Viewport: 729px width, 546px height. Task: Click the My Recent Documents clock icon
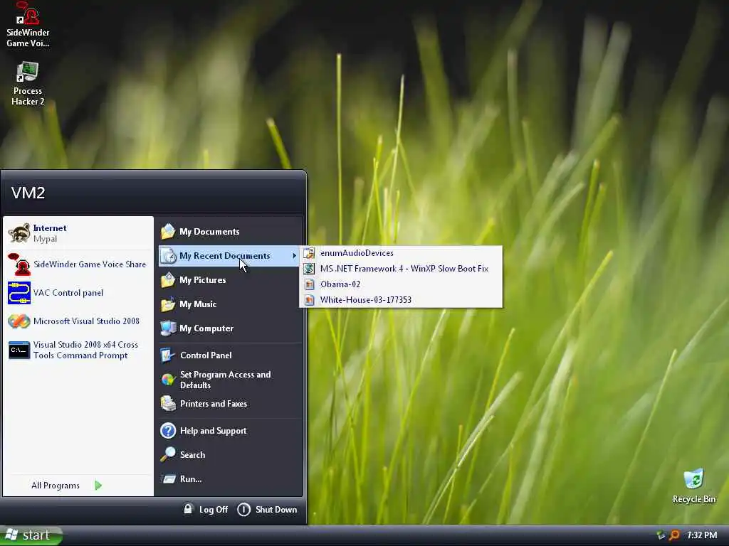[x=168, y=256]
